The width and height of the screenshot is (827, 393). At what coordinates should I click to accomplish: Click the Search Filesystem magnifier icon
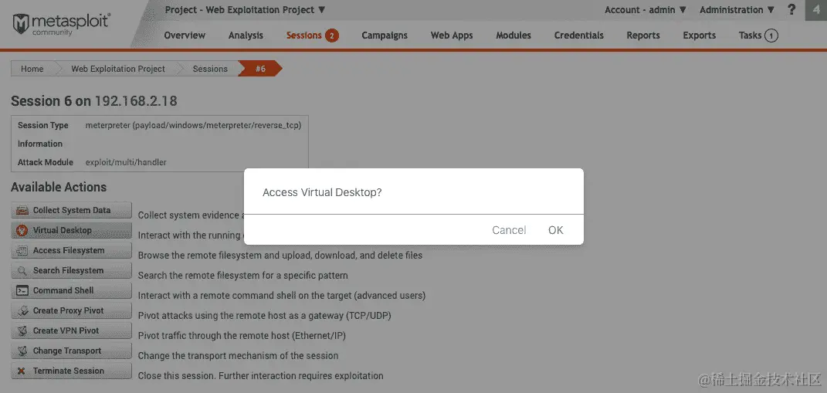pyautogui.click(x=22, y=270)
